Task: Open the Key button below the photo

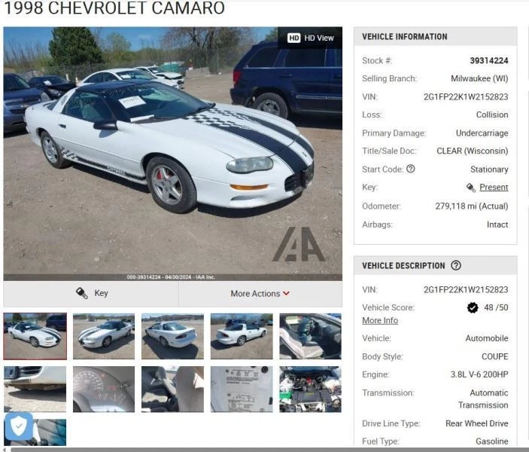Action: (91, 294)
